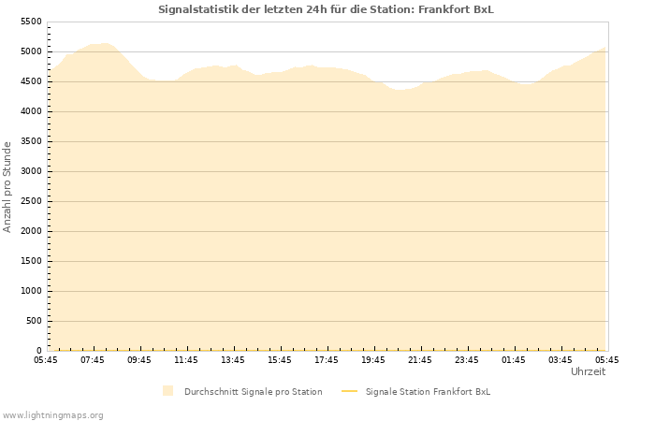This screenshot has width=655, height=421.
Task: Click the 01:45 time tick label
Action: tap(514, 359)
